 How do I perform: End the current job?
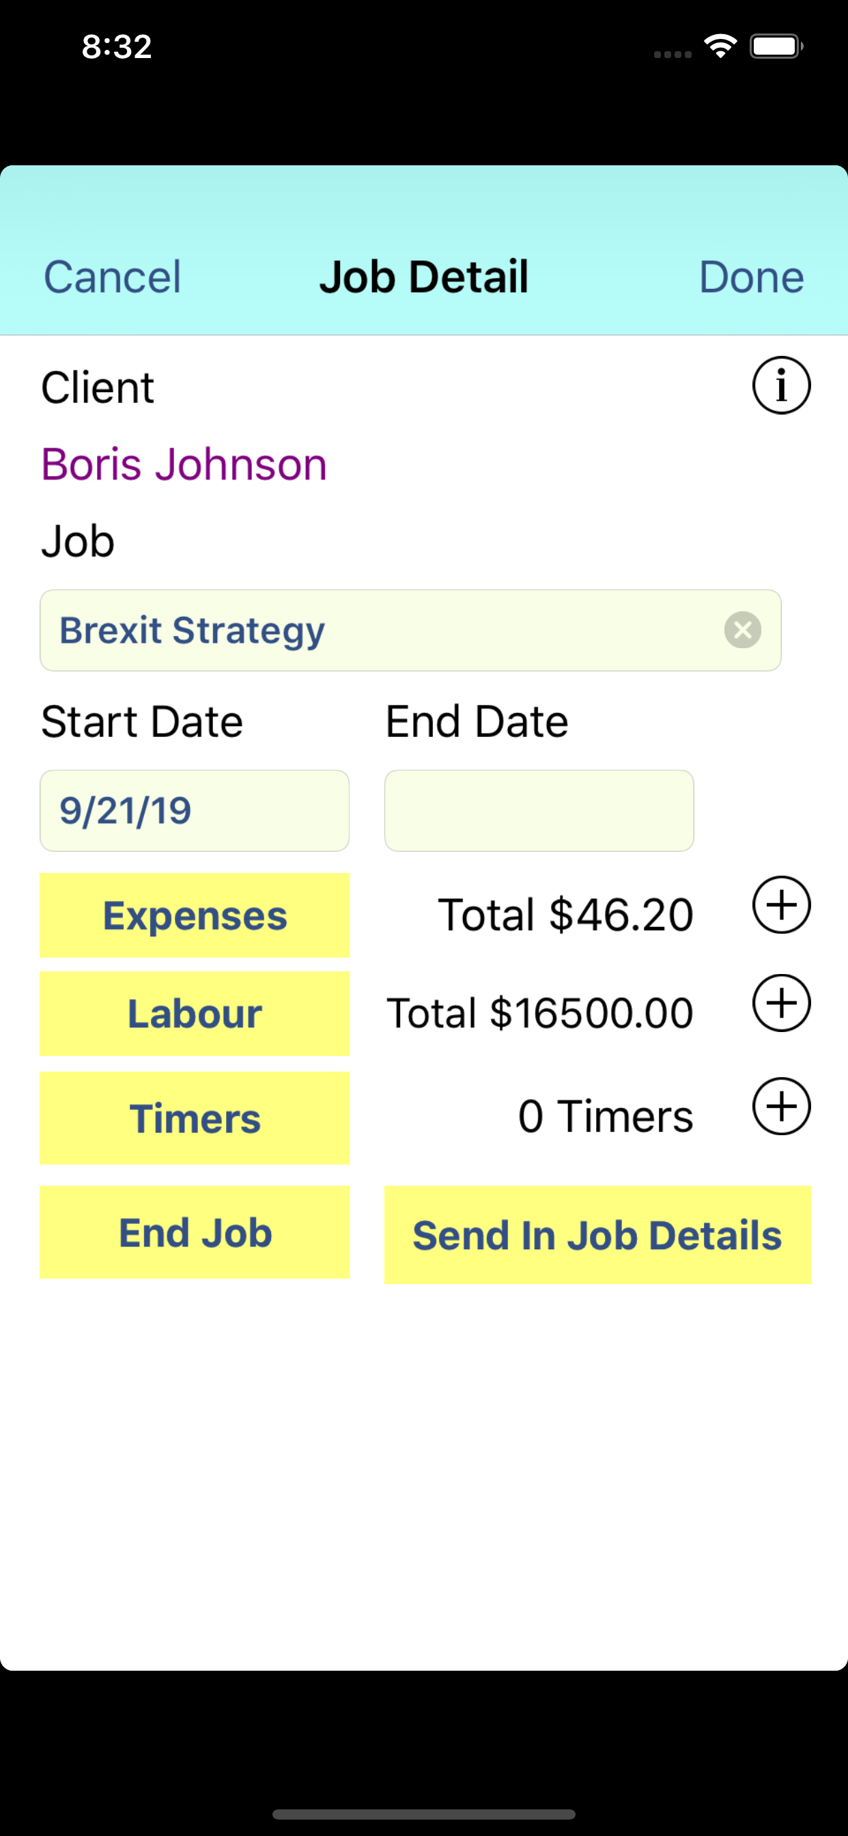click(195, 1232)
